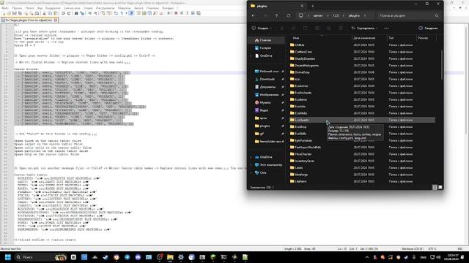Open pinned plugins folder in sidebar
Screen dimensions: 469x263
262,126
